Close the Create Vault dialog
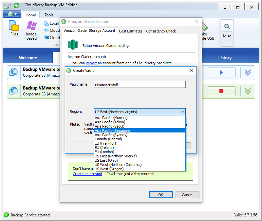The height and width of the screenshot is (221, 262). tap(191, 70)
